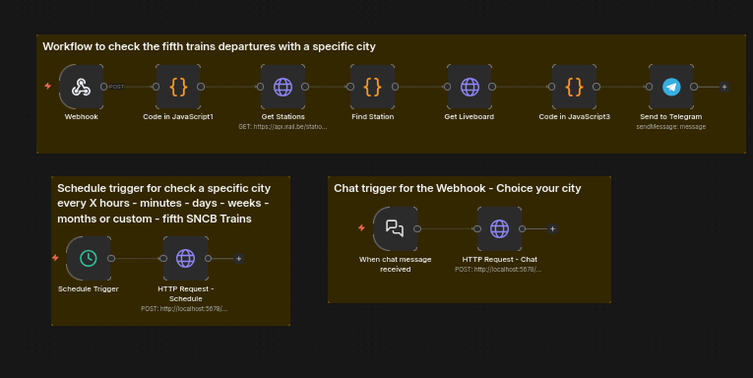Select the chat message received trigger node

[x=395, y=229]
